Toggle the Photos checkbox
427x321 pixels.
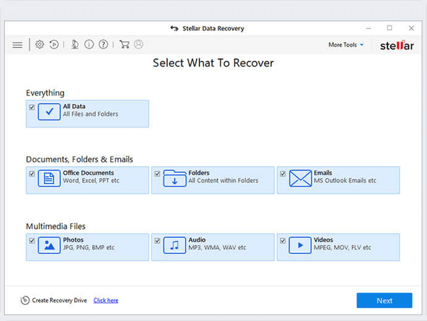[32, 240]
